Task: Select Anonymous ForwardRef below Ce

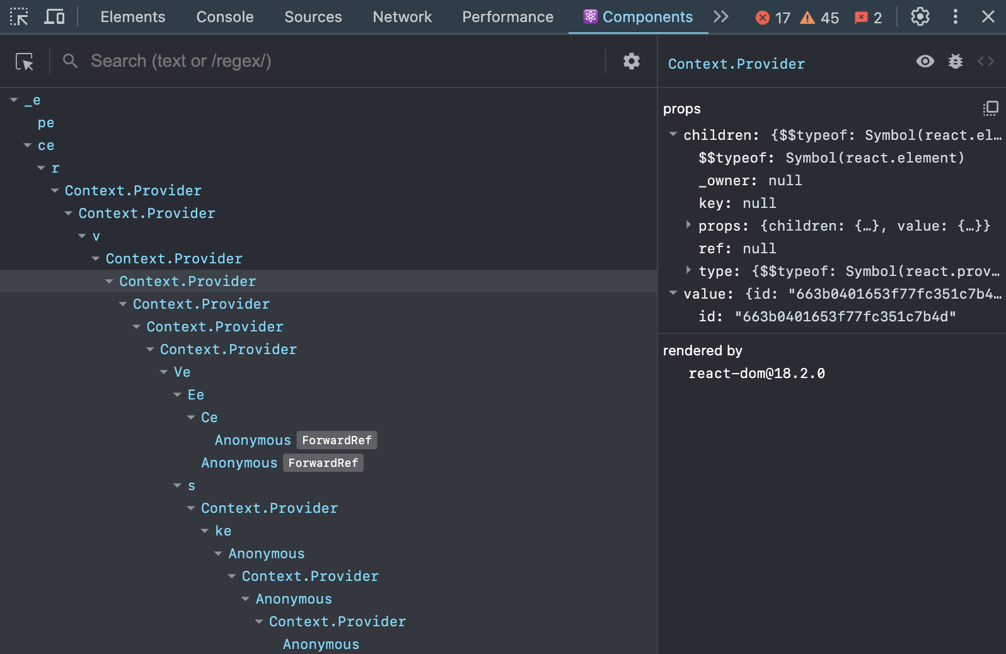Action: click(x=282, y=462)
